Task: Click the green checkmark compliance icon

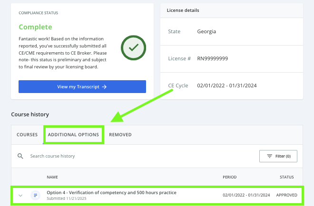Action: (x=133, y=47)
